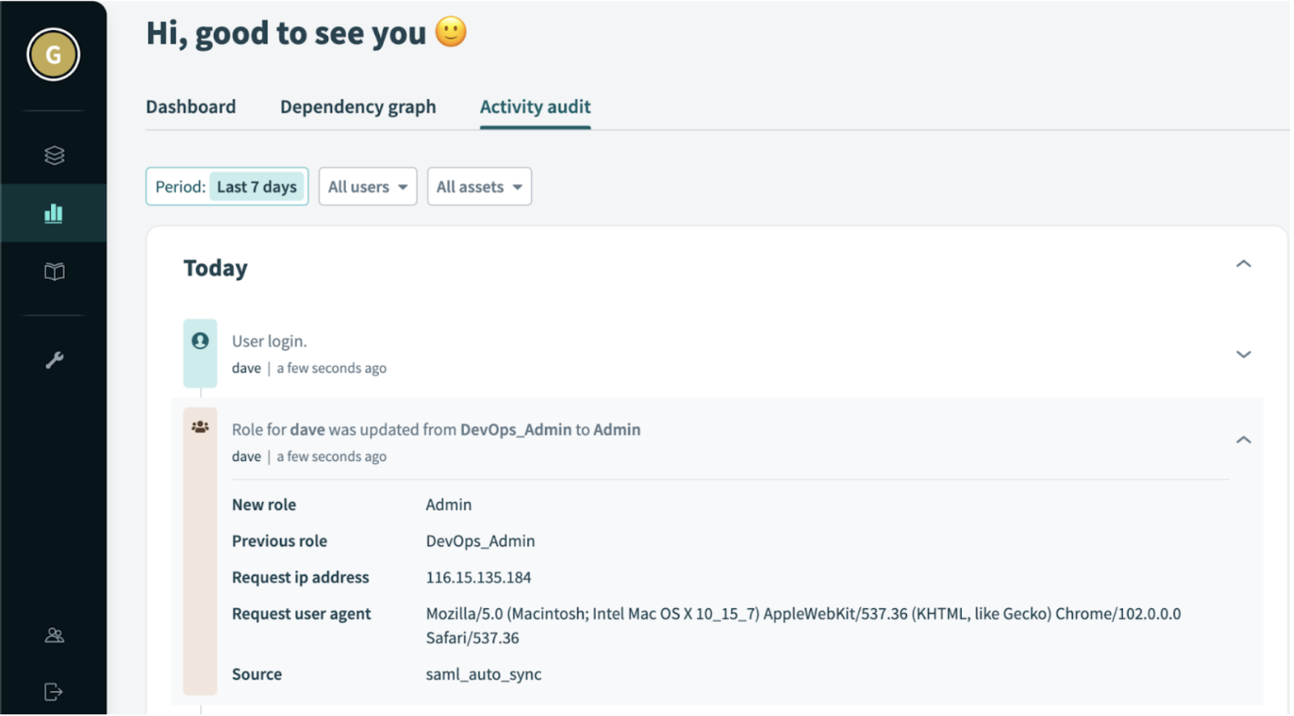Open the All users filter dropdown
This screenshot has width=1294, height=716.
click(368, 187)
